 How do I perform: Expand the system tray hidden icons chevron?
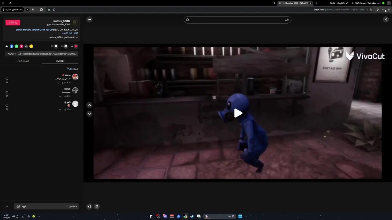point(39,216)
